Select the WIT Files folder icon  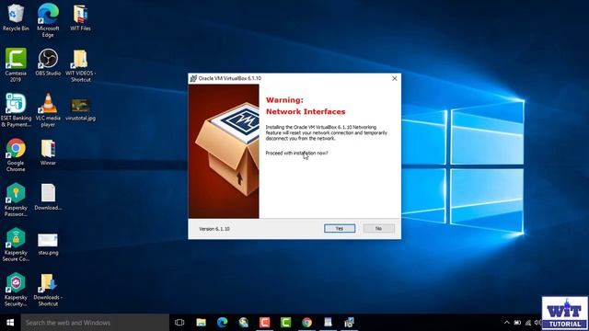click(x=80, y=17)
